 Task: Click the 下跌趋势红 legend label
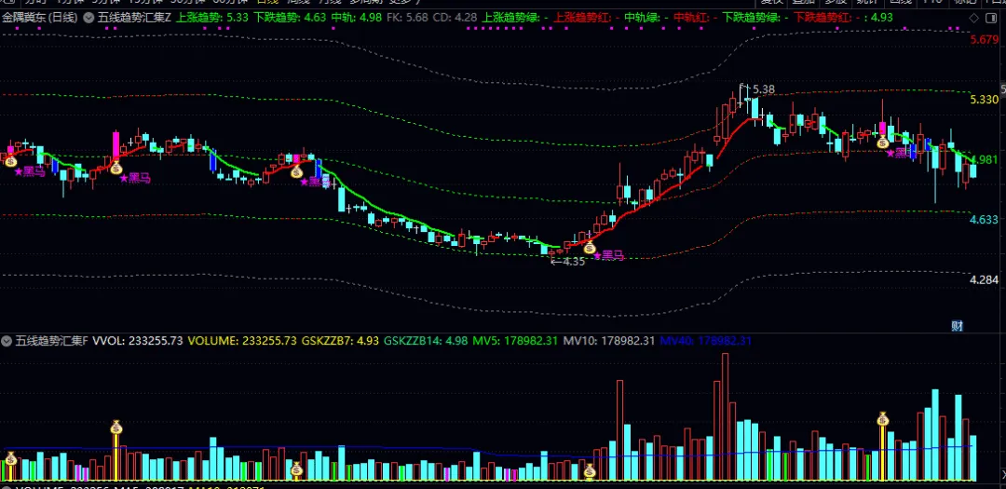tap(824, 18)
